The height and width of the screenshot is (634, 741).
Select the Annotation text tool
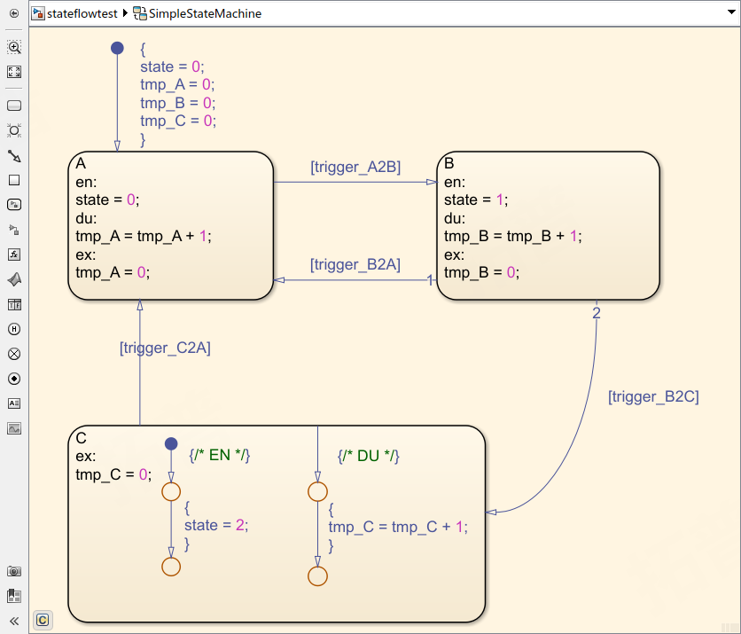[14, 403]
